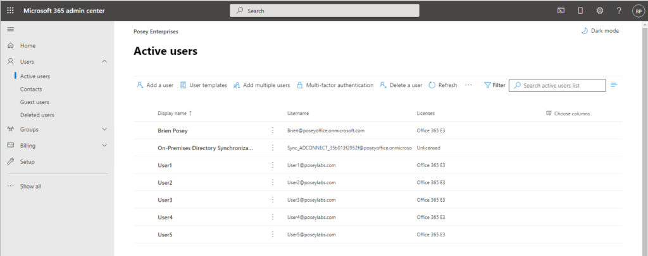Click the Username column header
Image resolution: width=648 pixels, height=256 pixels.
coord(298,113)
